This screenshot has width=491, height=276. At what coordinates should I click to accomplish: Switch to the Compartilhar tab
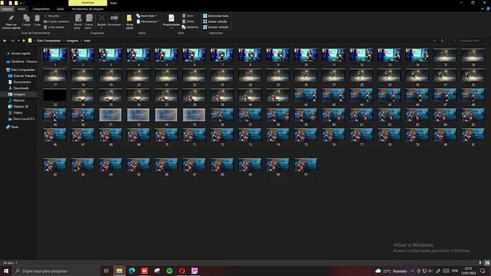tap(41, 9)
